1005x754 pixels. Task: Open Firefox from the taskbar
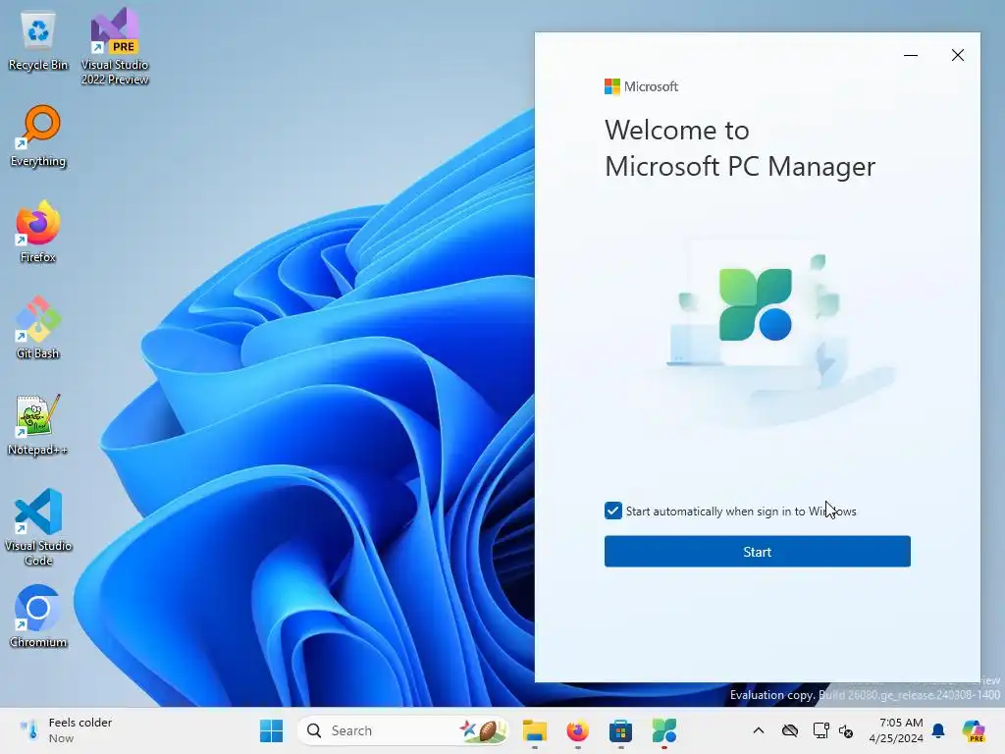tap(577, 730)
